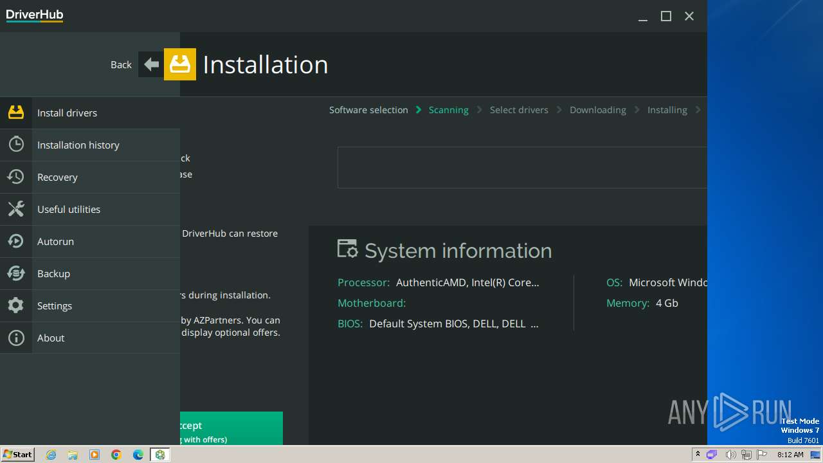Open Useful utilities
823x463 pixels.
[90, 209]
